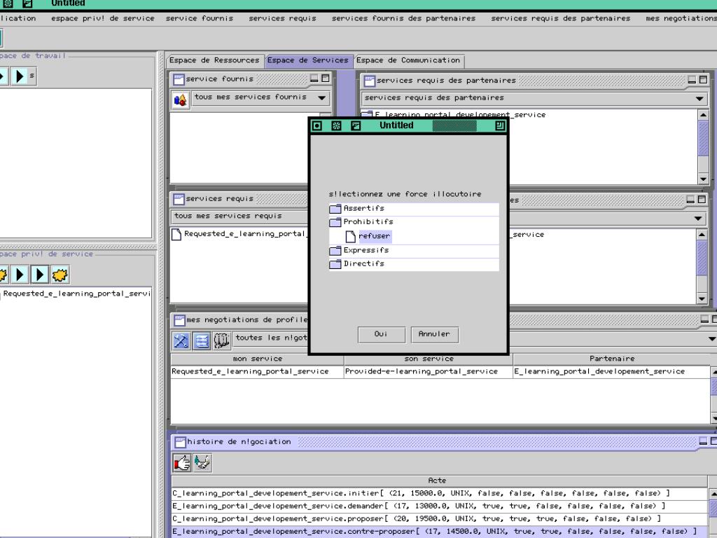Viewport: 717px width, 538px height.
Task: Click the red pointing hand icon
Action: 182,463
